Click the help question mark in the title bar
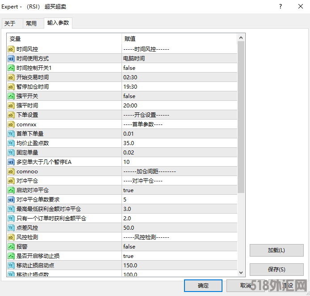The height and width of the screenshot is (296, 310). point(281,7)
